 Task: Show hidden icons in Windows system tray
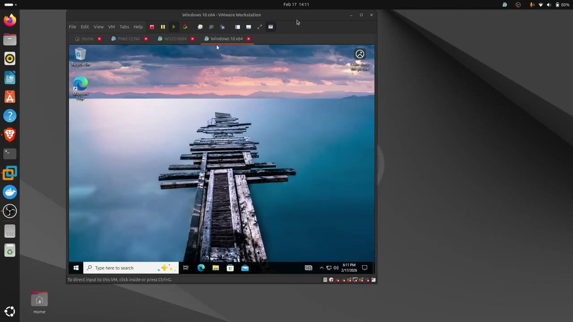[321, 268]
